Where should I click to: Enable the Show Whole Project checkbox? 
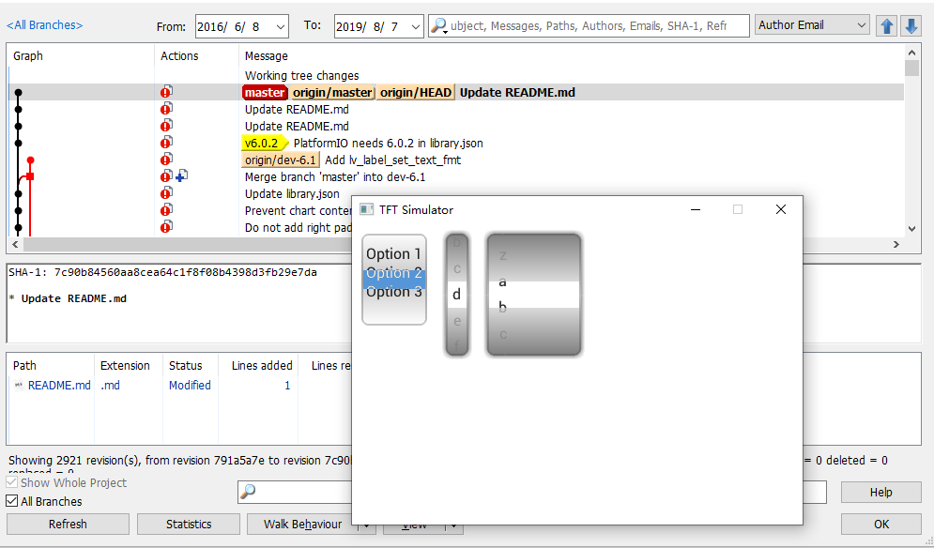[9, 482]
